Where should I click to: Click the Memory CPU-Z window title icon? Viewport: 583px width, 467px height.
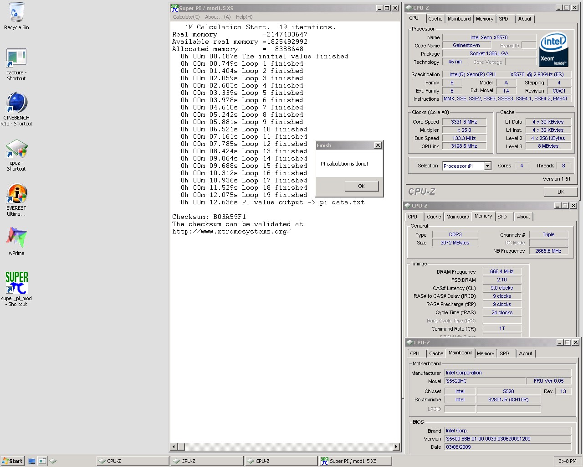(407, 206)
